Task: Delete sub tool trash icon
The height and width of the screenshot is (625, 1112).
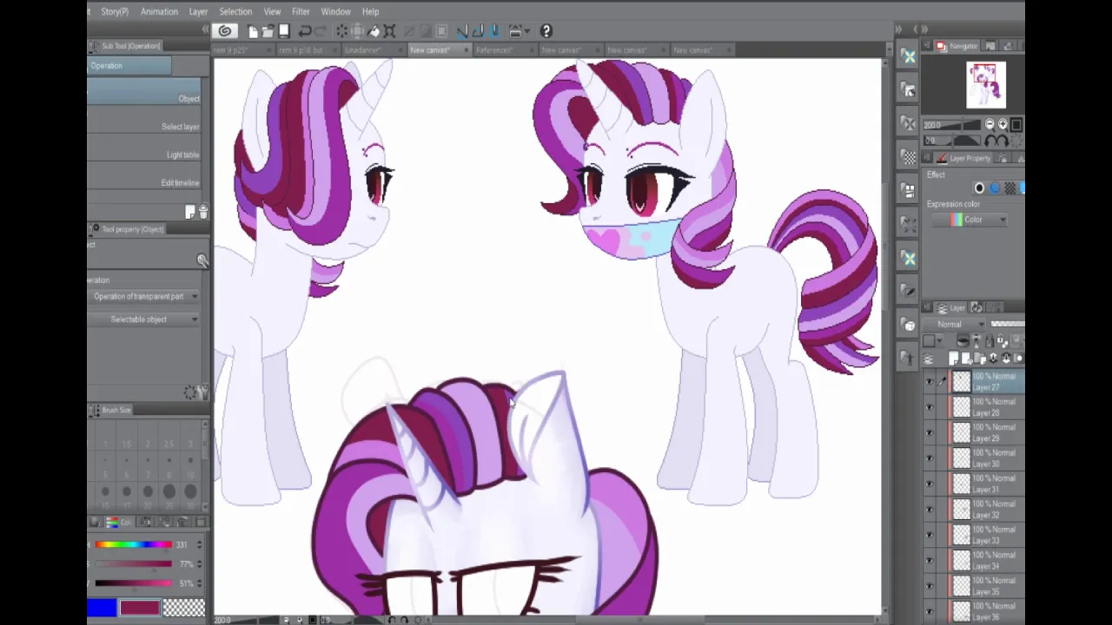Action: click(203, 212)
